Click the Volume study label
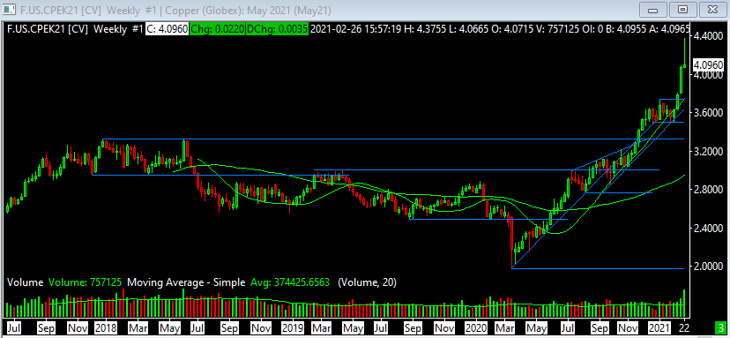Screen dimensions: 730x338 tap(26, 282)
